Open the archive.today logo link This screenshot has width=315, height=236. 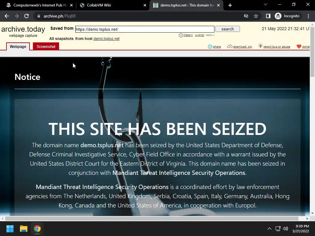(23, 29)
